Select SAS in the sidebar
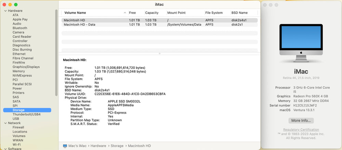 (x=16, y=97)
